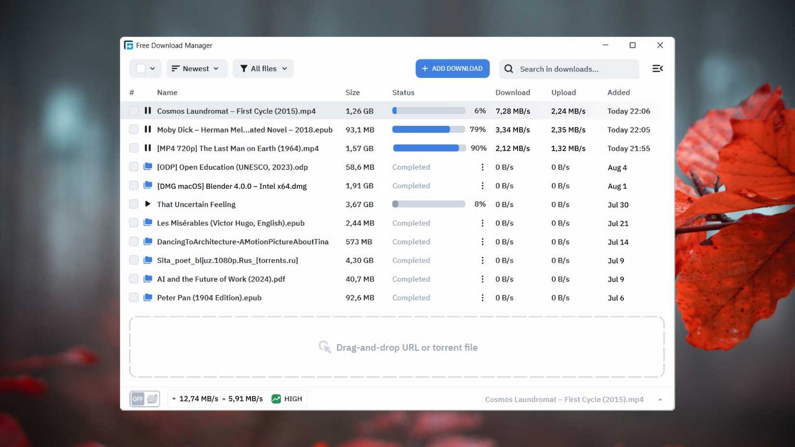This screenshot has height=447, width=795.
Task: Click the green HIGH network status icon
Action: click(x=275, y=399)
